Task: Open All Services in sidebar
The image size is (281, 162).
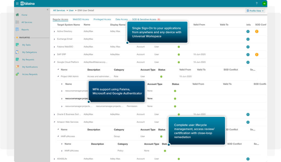Action: pos(27,22)
